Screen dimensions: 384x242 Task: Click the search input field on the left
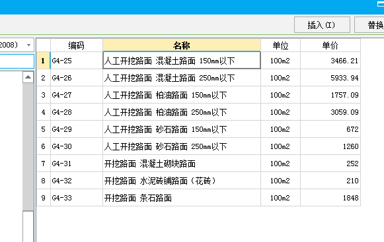(x=17, y=61)
